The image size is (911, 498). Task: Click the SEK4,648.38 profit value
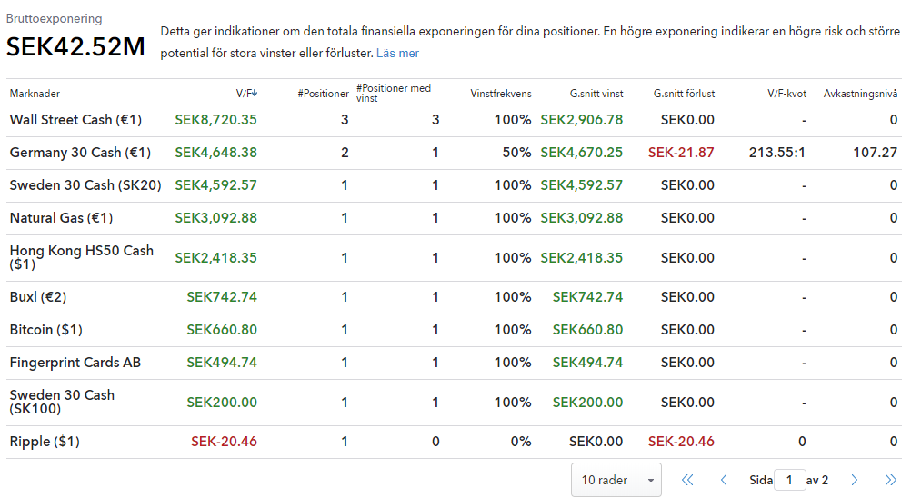[216, 153]
